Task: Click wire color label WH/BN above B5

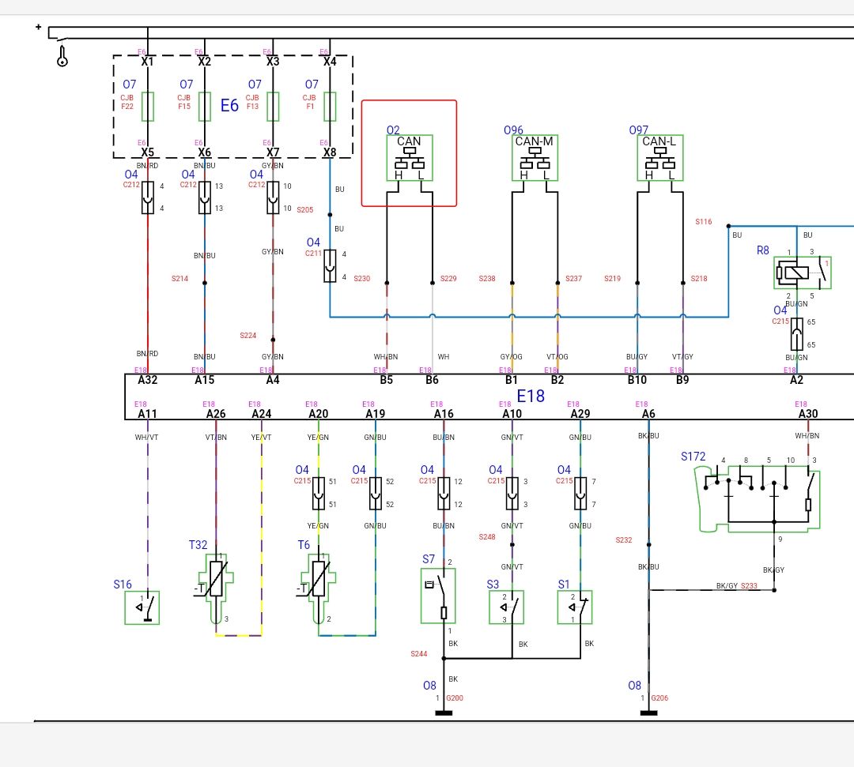Action: [386, 357]
